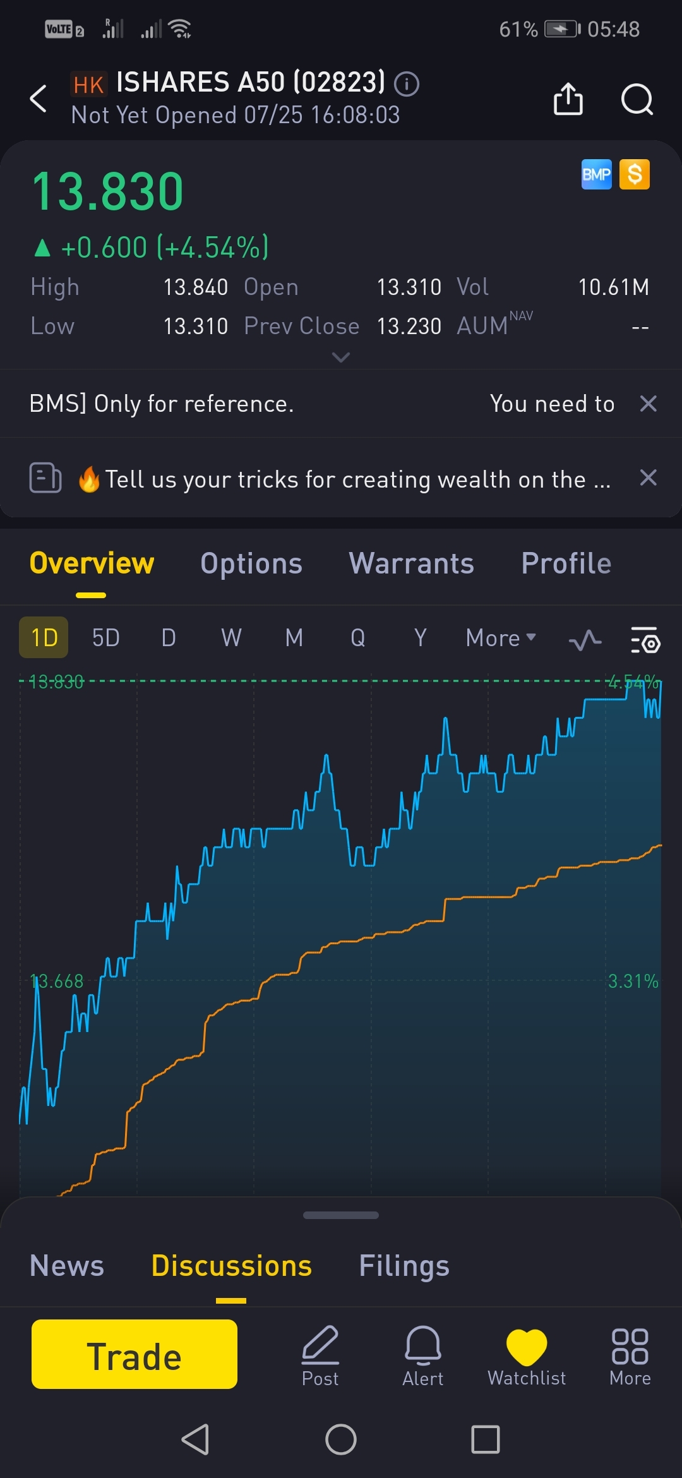
Task: Open the More chart periods dropdown
Action: pyautogui.click(x=501, y=638)
